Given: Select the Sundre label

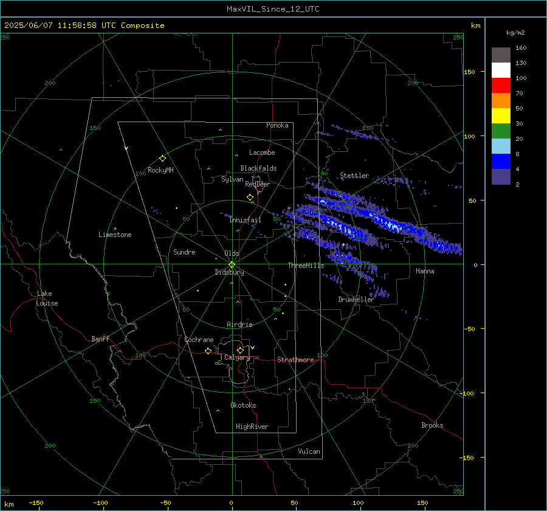Looking at the screenshot, I should [x=184, y=252].
